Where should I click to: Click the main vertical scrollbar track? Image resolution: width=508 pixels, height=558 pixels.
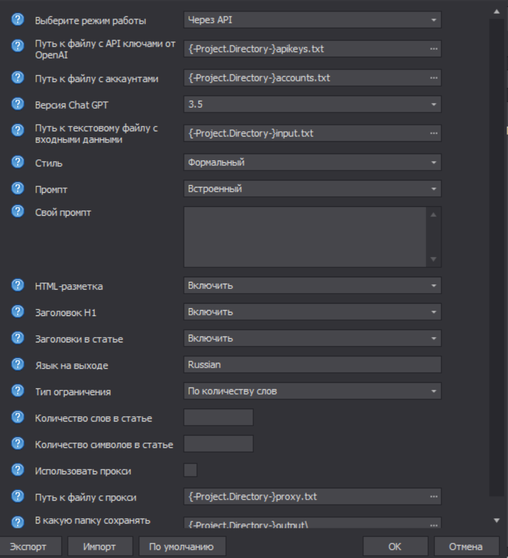coord(496,257)
